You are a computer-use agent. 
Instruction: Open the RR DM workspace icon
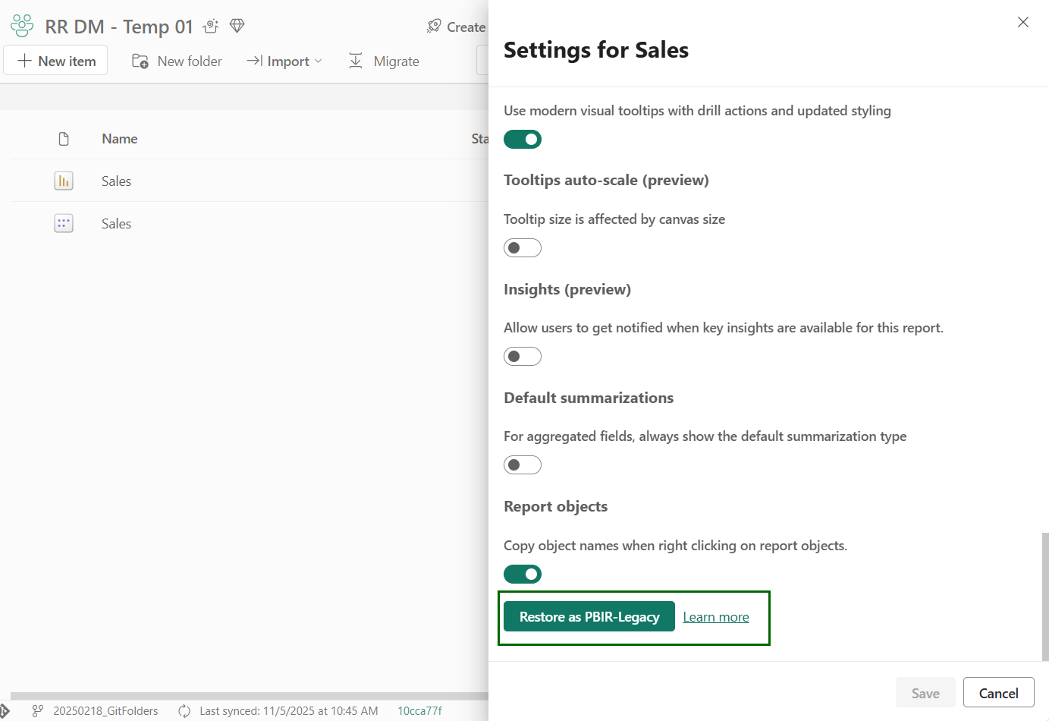tap(21, 25)
